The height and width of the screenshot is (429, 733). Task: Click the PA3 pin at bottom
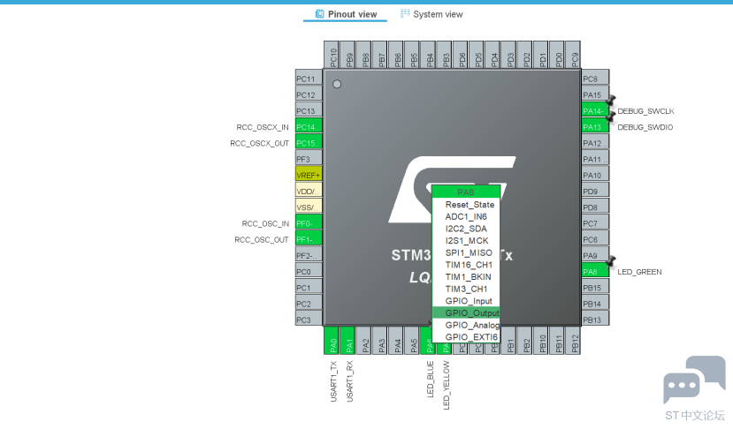[x=379, y=341]
